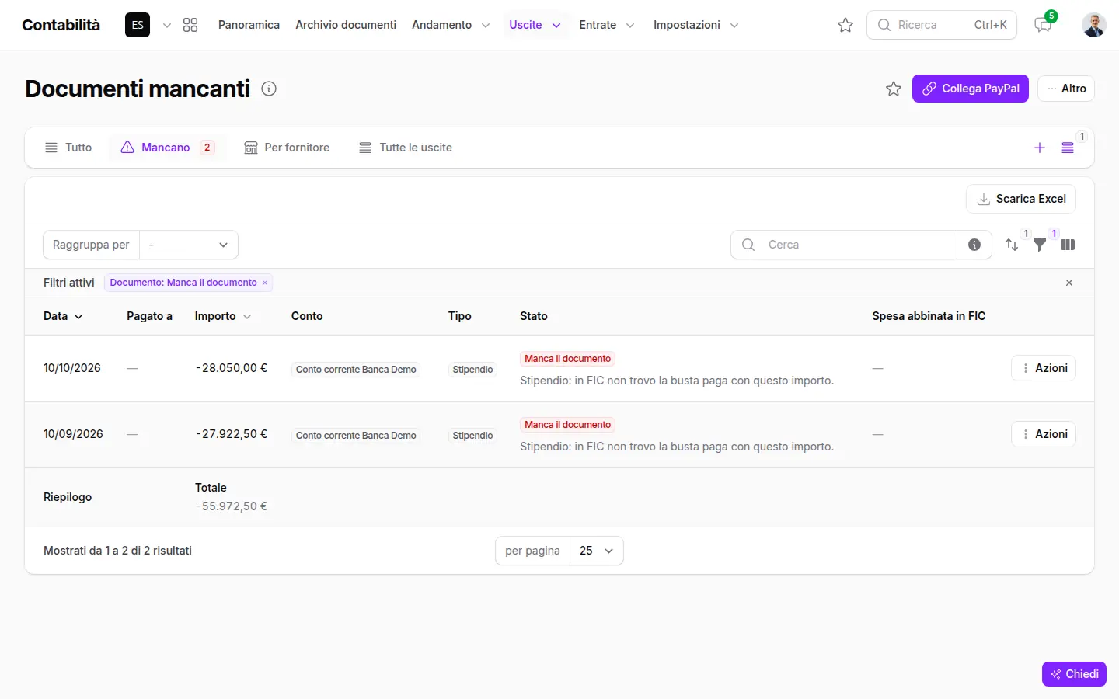Expand the Impostazioni menu
Viewport: 1119px width, 699px height.
click(x=696, y=25)
